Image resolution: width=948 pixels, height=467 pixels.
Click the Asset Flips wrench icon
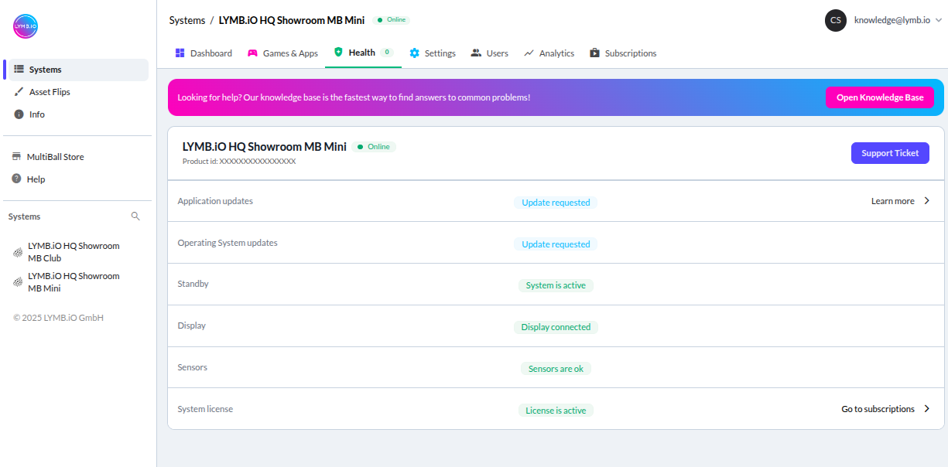point(18,91)
